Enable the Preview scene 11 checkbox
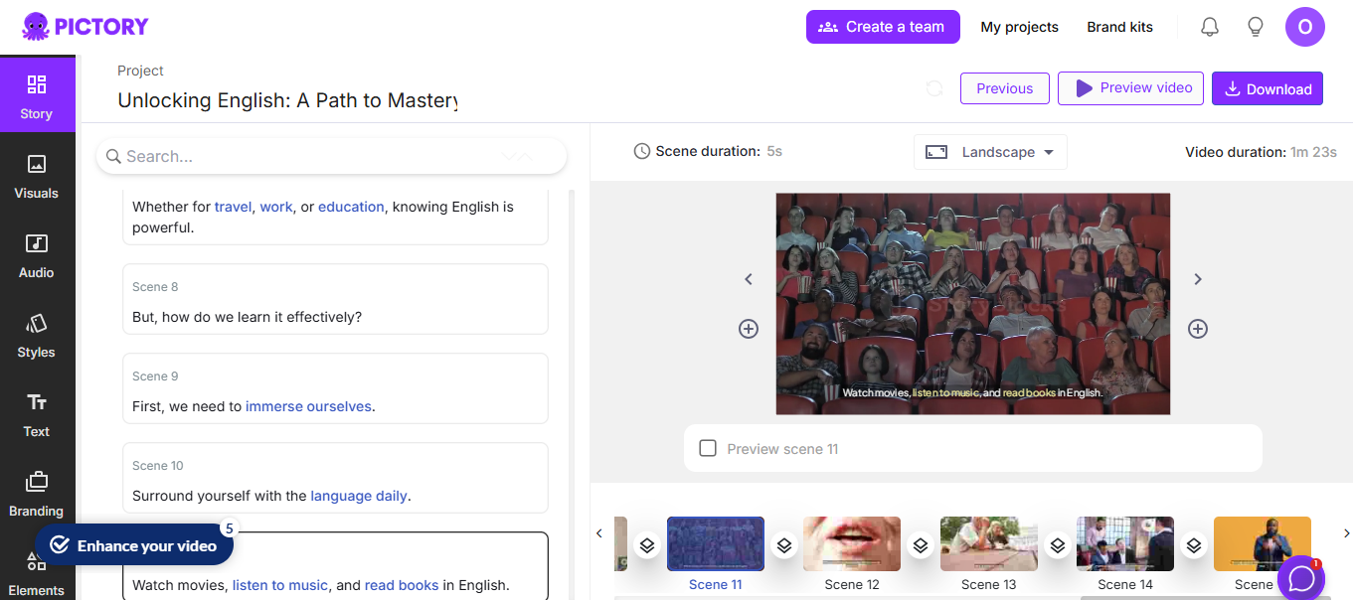Viewport: 1353px width, 600px height. click(x=708, y=448)
